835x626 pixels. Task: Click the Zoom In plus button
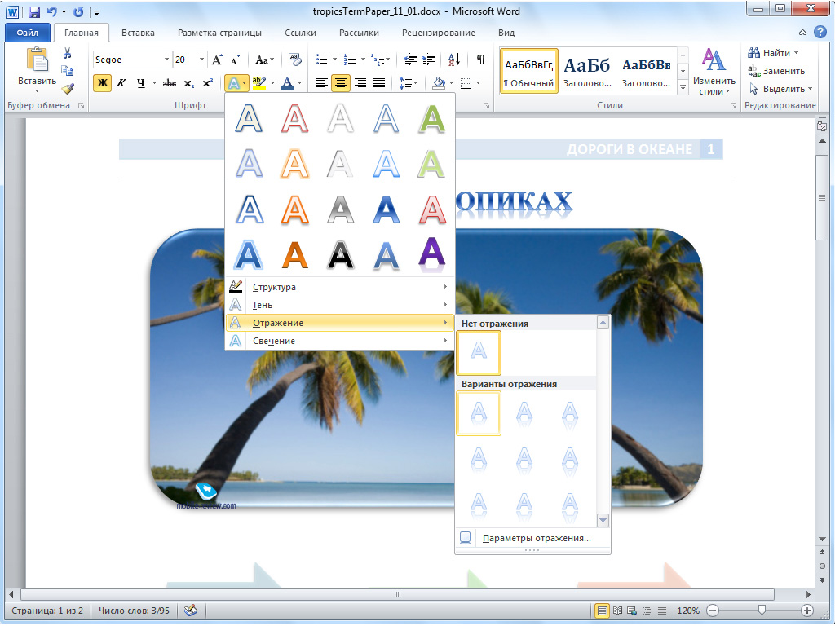807,611
